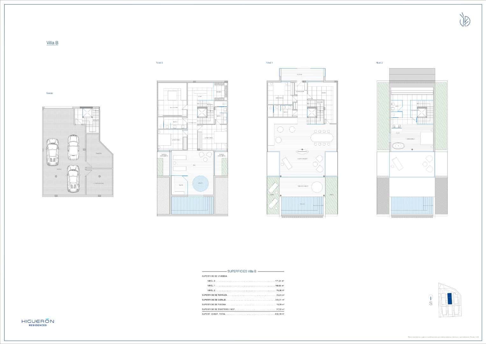
Task: Click the Villa B title
Action: pyautogui.click(x=52, y=43)
